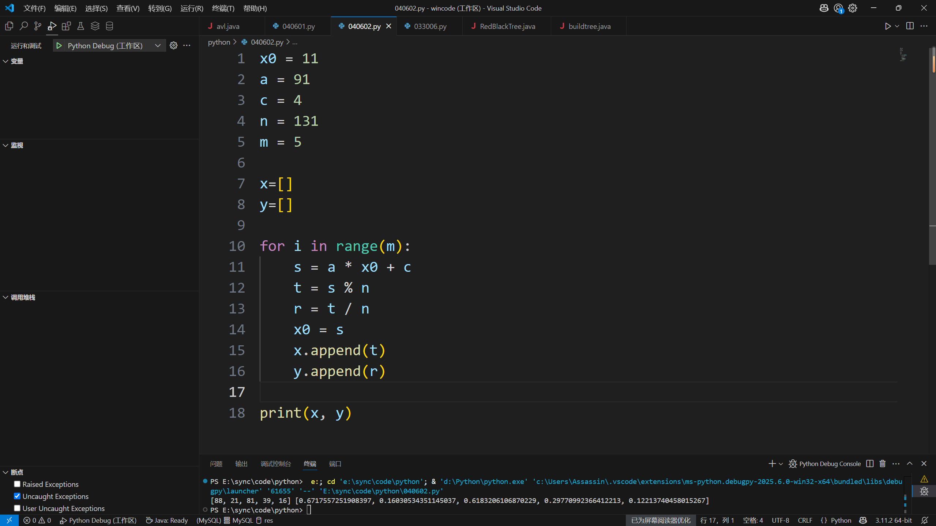Viewport: 936px width, 526px height.
Task: Open the Source Control view icon
Action: tap(38, 26)
